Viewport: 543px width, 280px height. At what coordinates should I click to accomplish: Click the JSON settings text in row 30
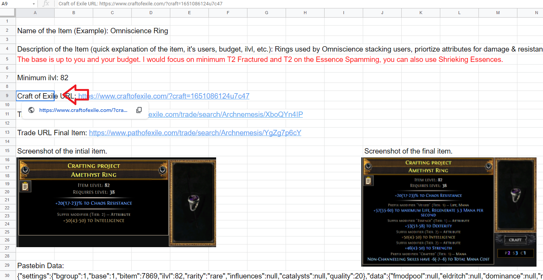pyautogui.click(x=280, y=275)
